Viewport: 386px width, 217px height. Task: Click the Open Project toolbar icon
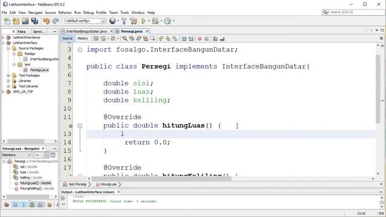(x=25, y=21)
